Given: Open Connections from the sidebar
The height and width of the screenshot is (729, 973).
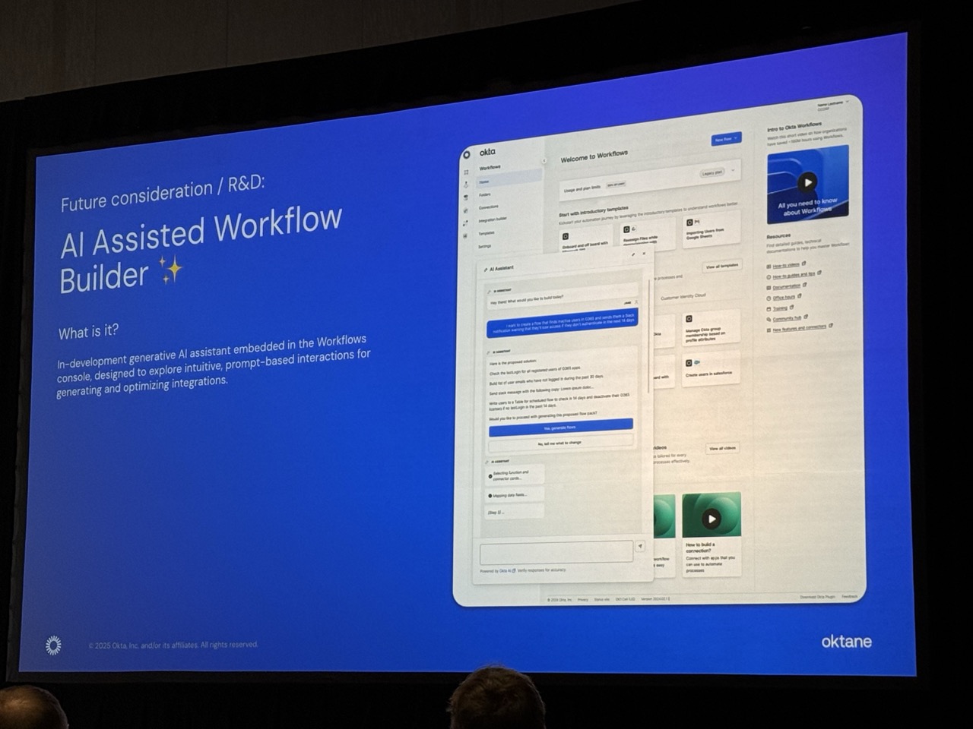Looking at the screenshot, I should 488,207.
